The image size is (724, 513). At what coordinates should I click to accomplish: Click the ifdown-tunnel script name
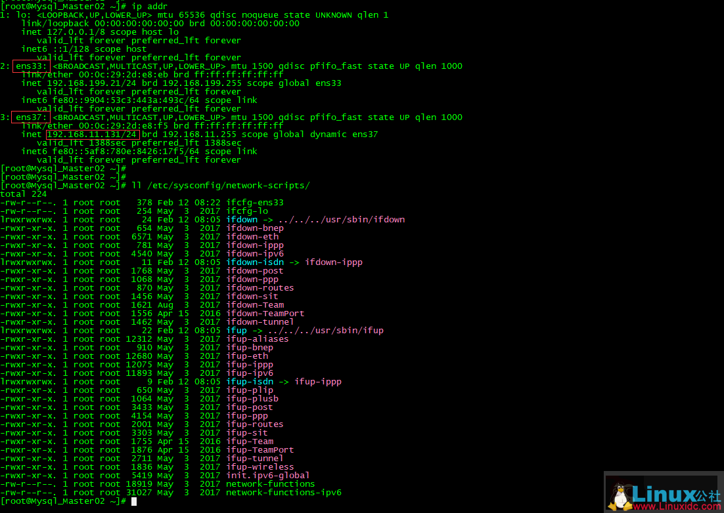260,321
